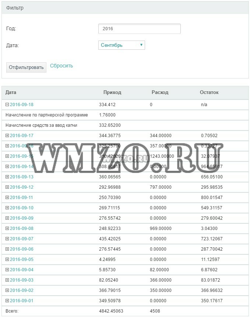Select the Начисление по партнерской программе row

point(125,115)
